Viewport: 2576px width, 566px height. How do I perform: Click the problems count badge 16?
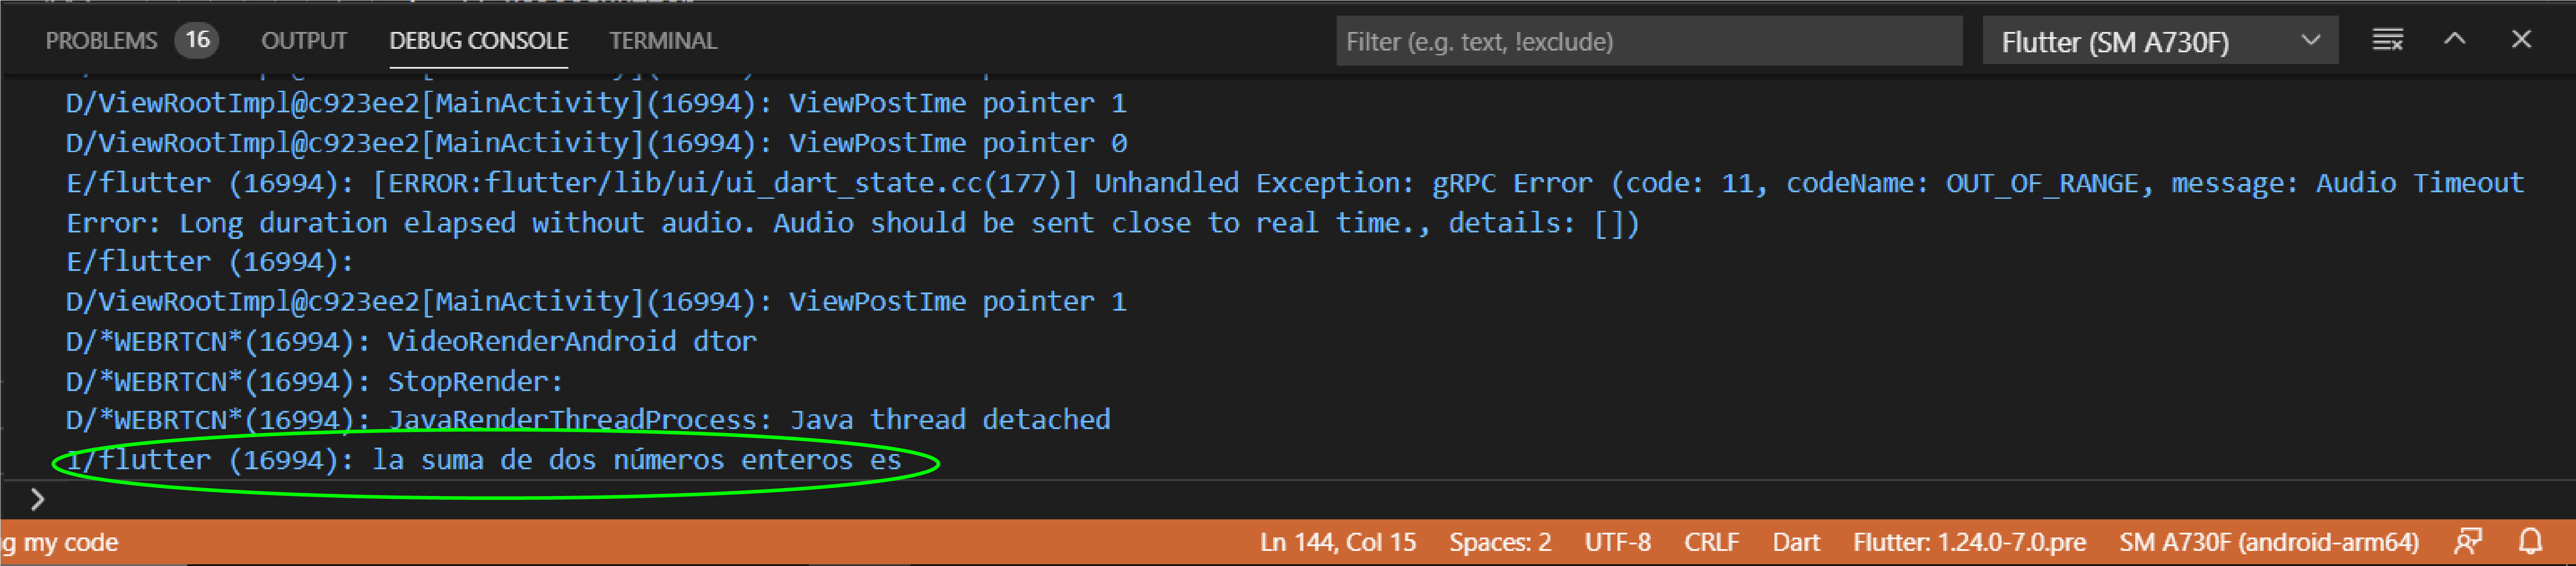pyautogui.click(x=197, y=40)
